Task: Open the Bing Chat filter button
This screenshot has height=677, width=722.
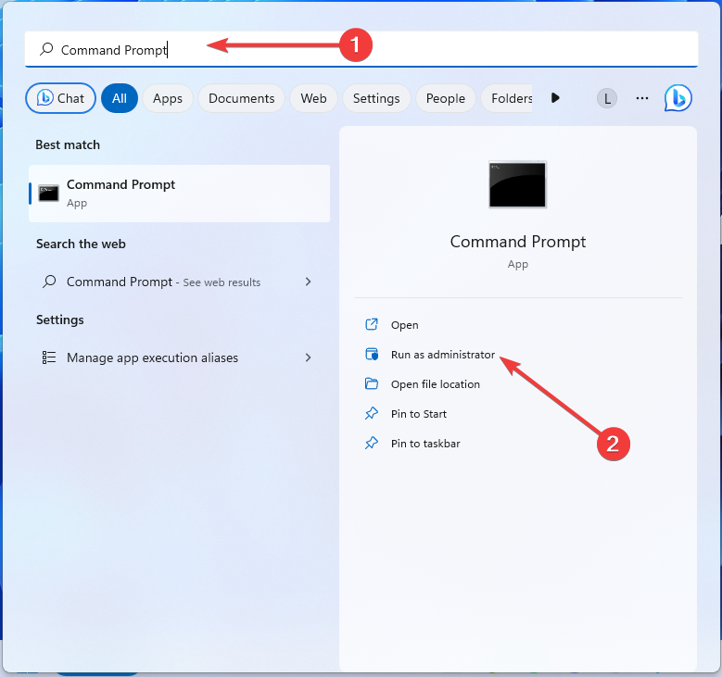Action: 60,98
